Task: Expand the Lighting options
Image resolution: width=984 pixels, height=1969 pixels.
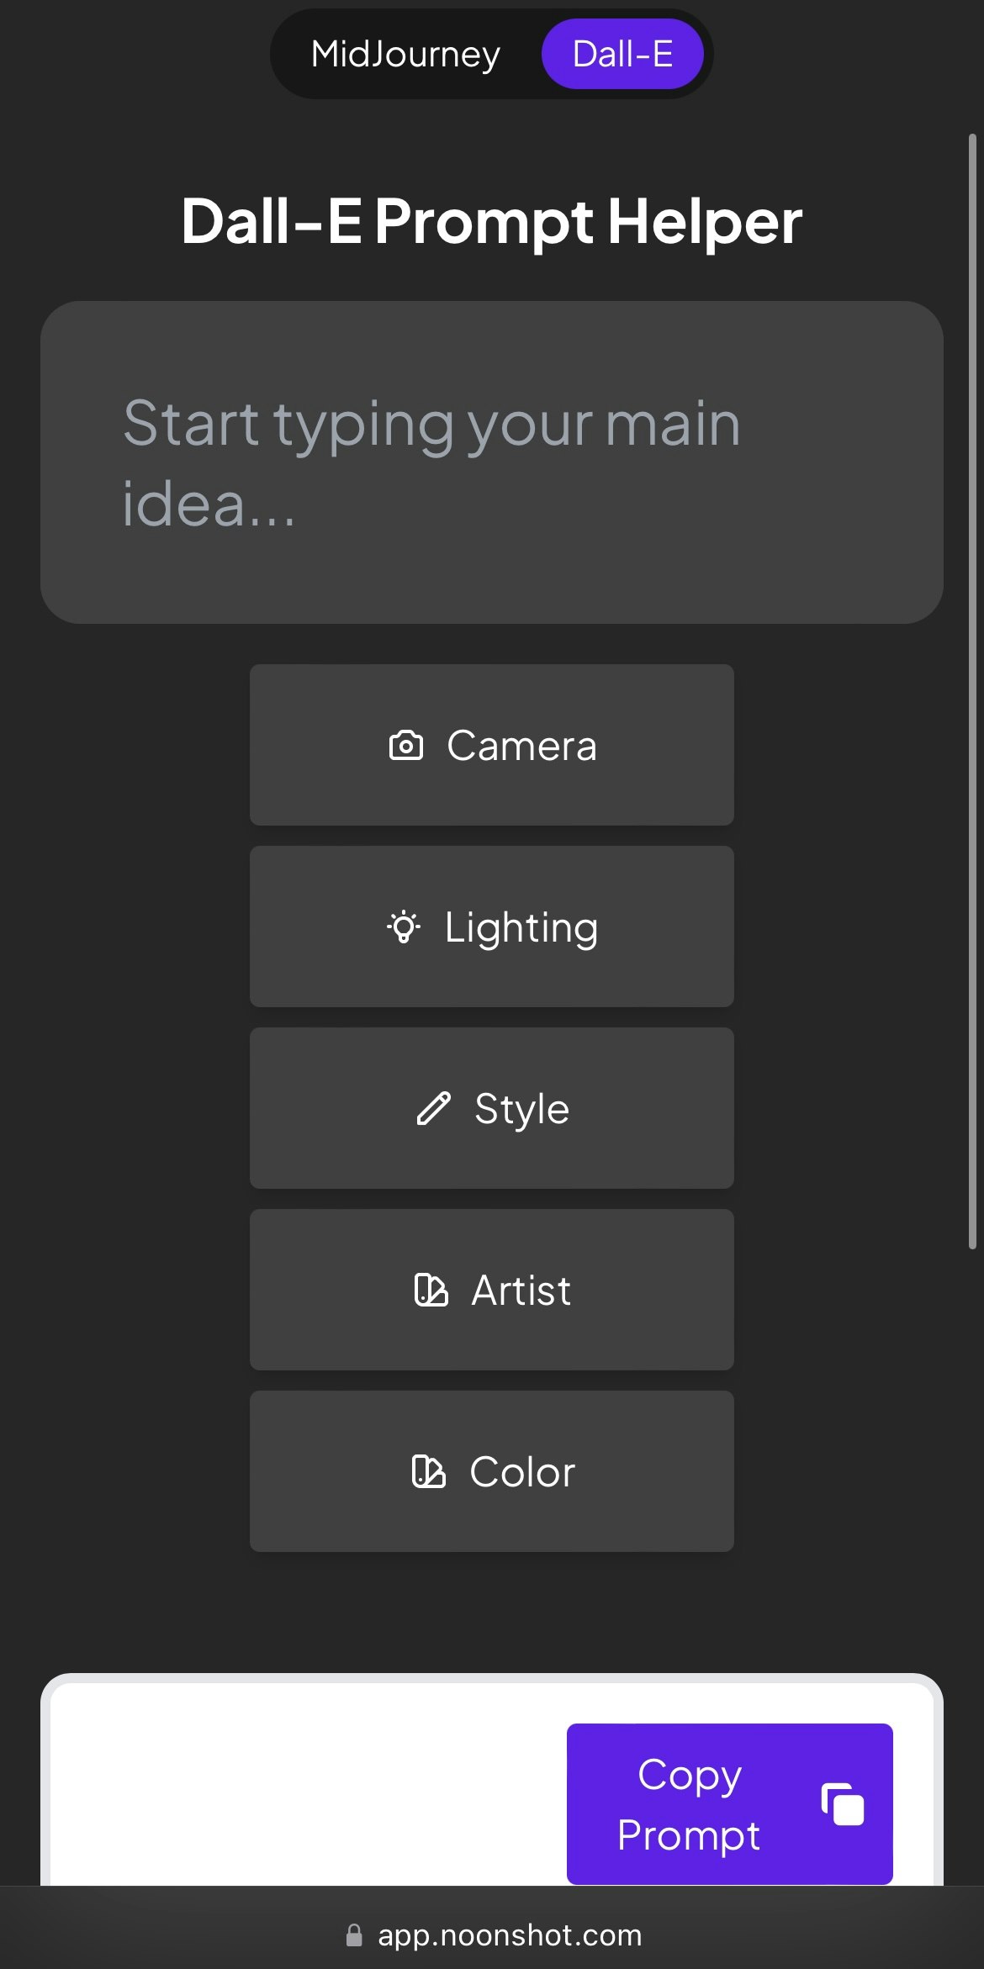Action: point(492,926)
